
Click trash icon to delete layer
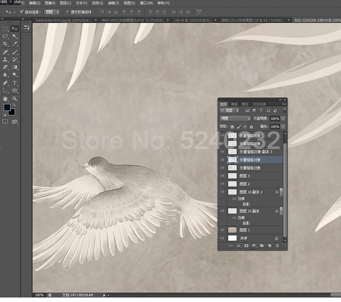(277, 246)
